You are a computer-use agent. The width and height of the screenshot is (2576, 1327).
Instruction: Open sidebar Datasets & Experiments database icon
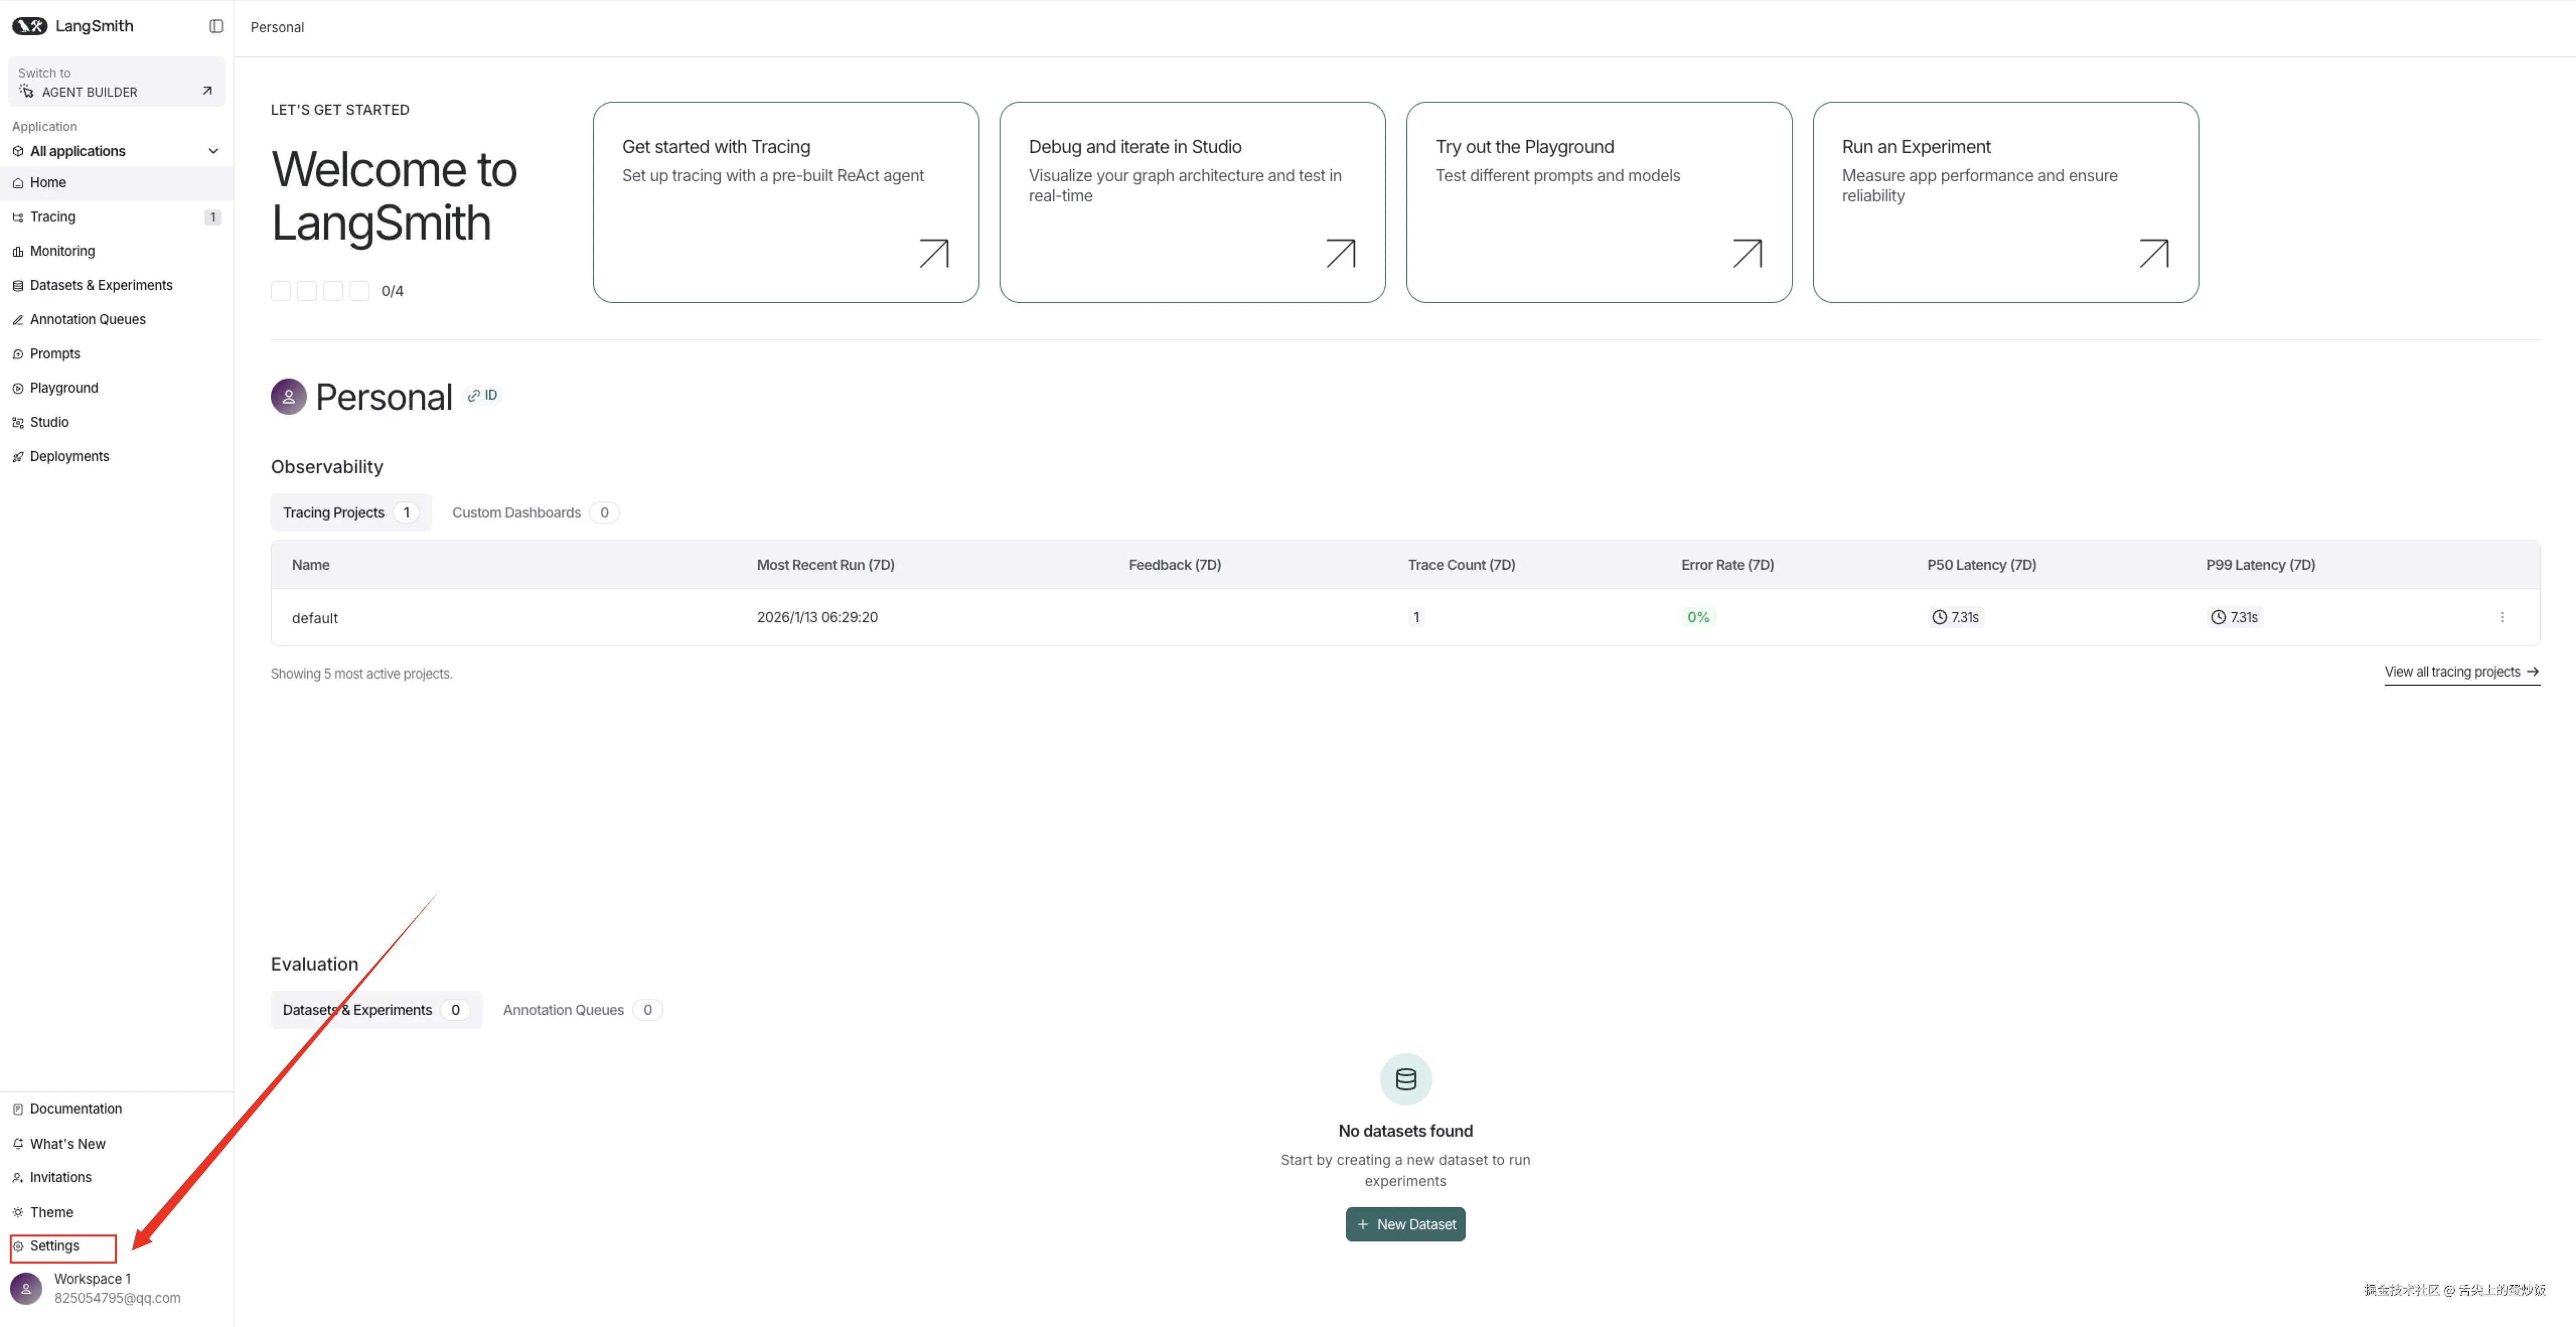tap(18, 286)
